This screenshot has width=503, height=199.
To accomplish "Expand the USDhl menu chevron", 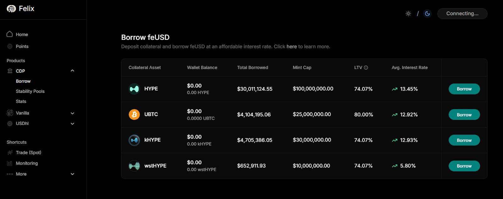I will [72, 124].
